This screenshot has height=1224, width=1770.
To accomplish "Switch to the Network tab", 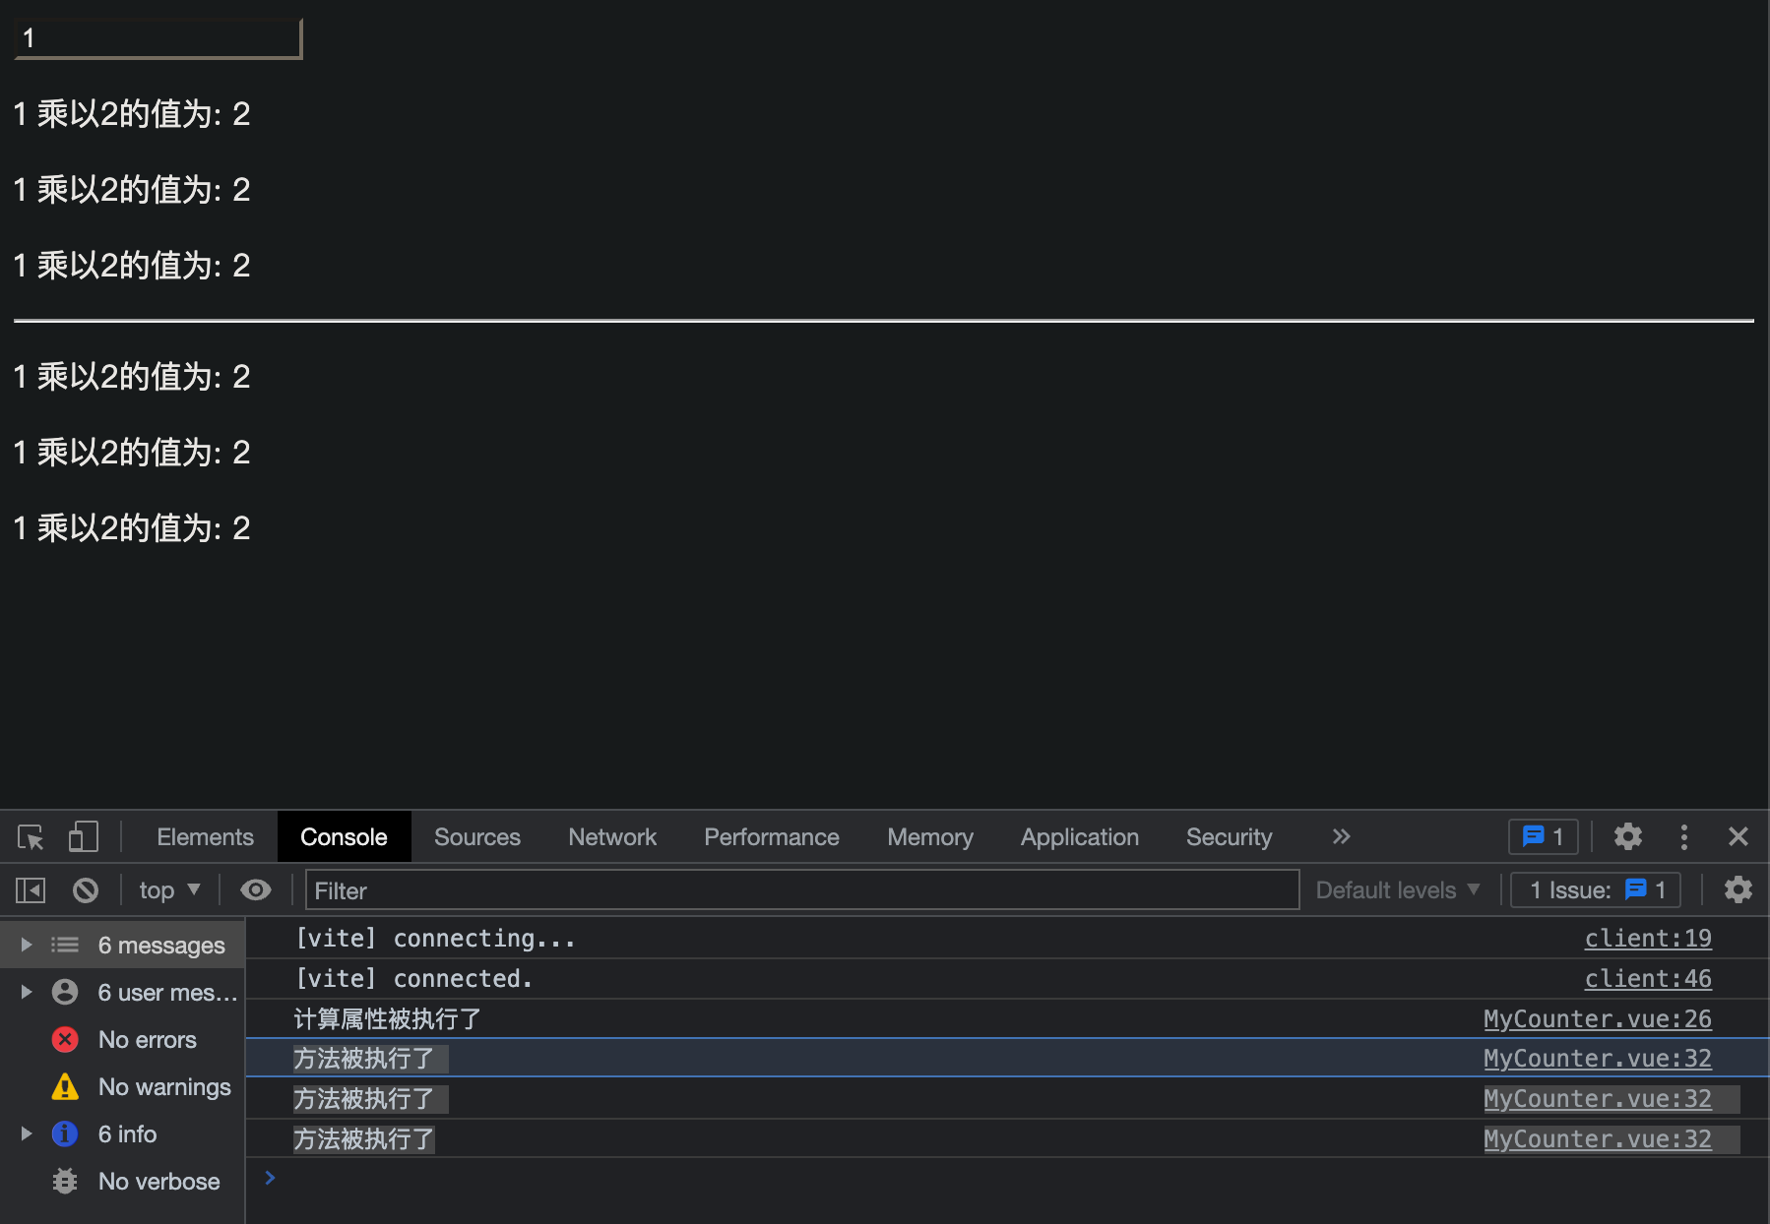I will 612,837.
